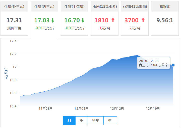Click the 16.4 y-axis label
Screen dimensions: 181x128
point(13,106)
